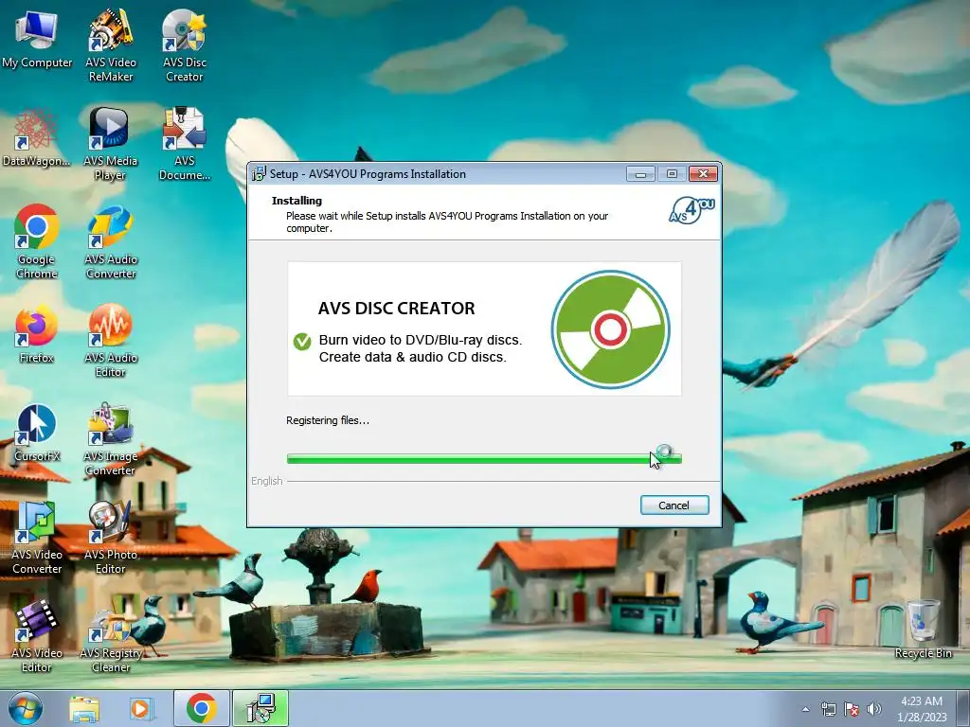Open the Windows Start menu orb
This screenshot has width=970, height=727.
coord(26,709)
